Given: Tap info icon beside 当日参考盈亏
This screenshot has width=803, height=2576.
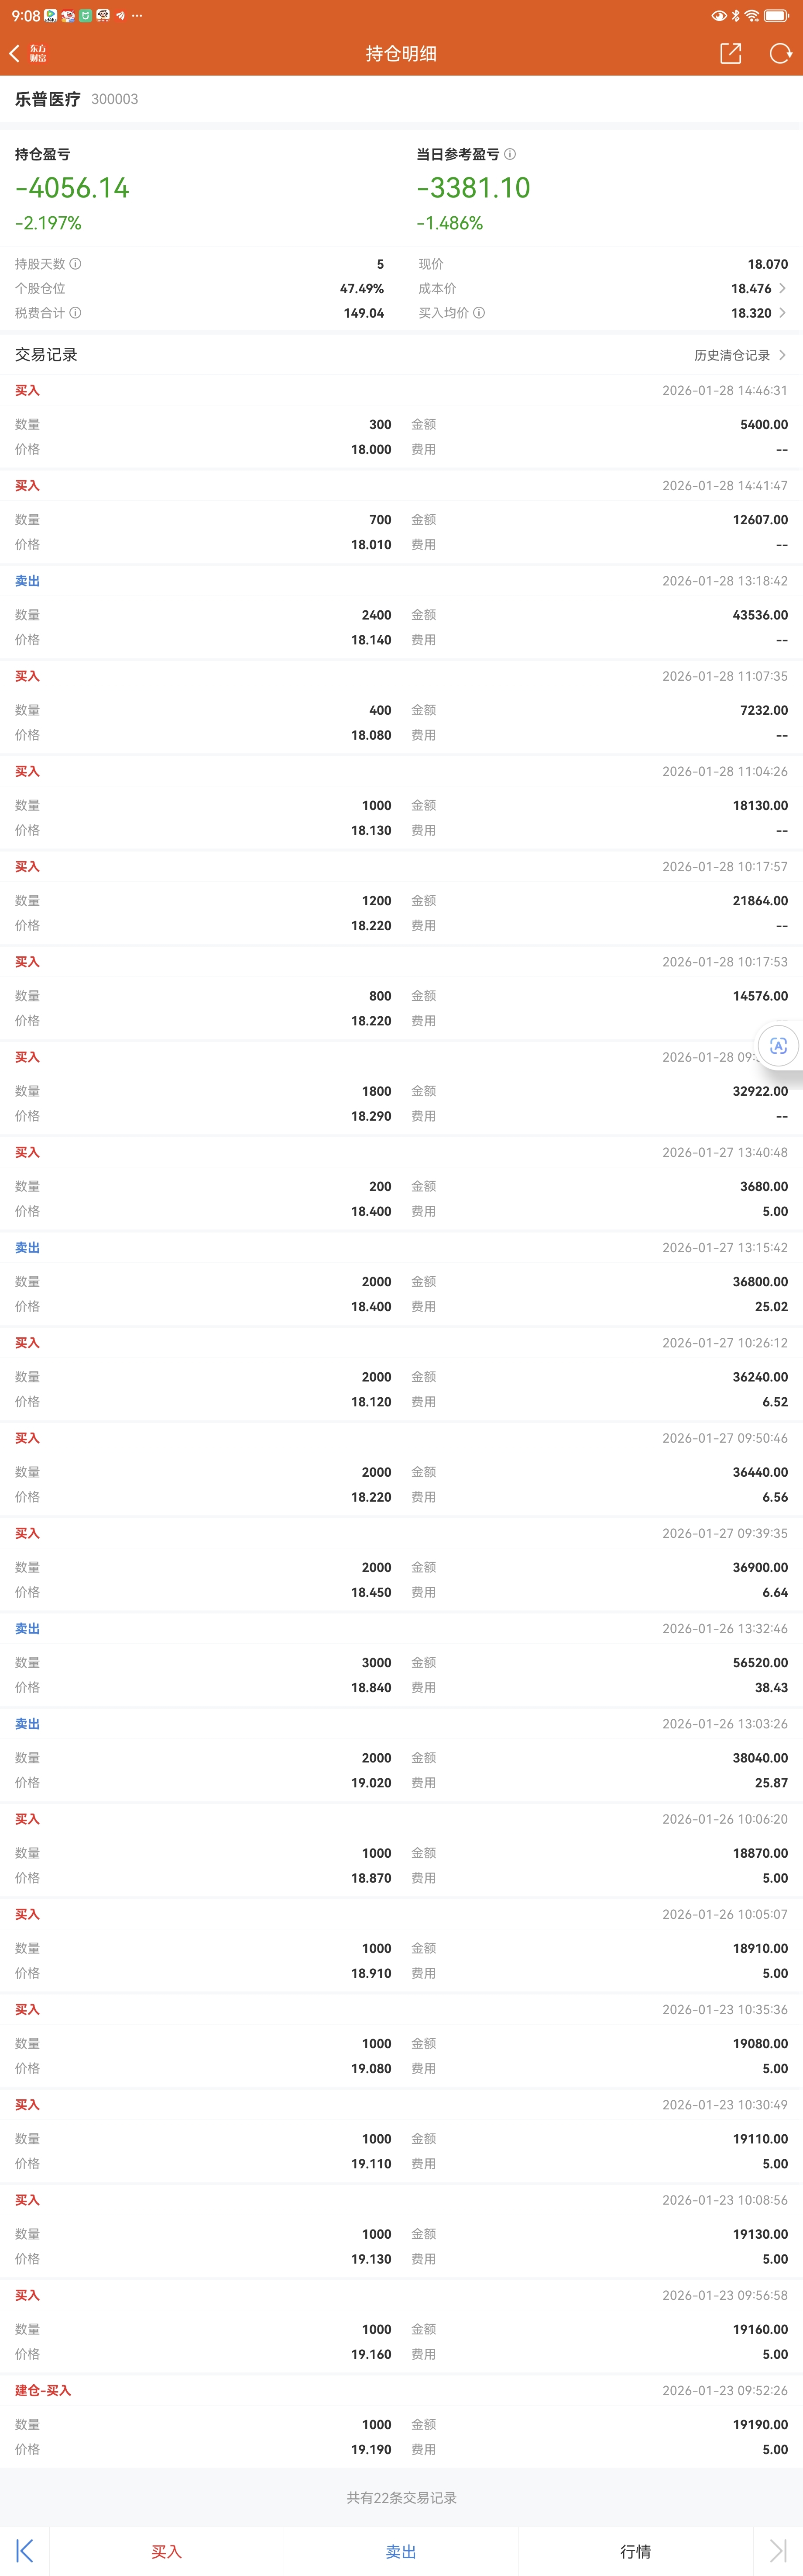Looking at the screenshot, I should tap(510, 154).
